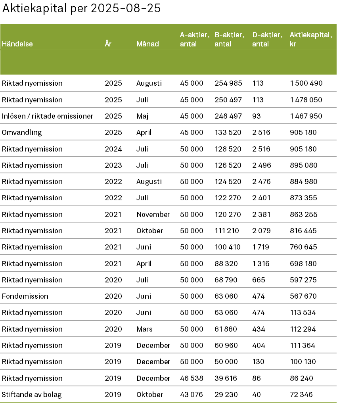The width and height of the screenshot is (337, 403).
Task: Click the November month cell
Action: point(153,215)
